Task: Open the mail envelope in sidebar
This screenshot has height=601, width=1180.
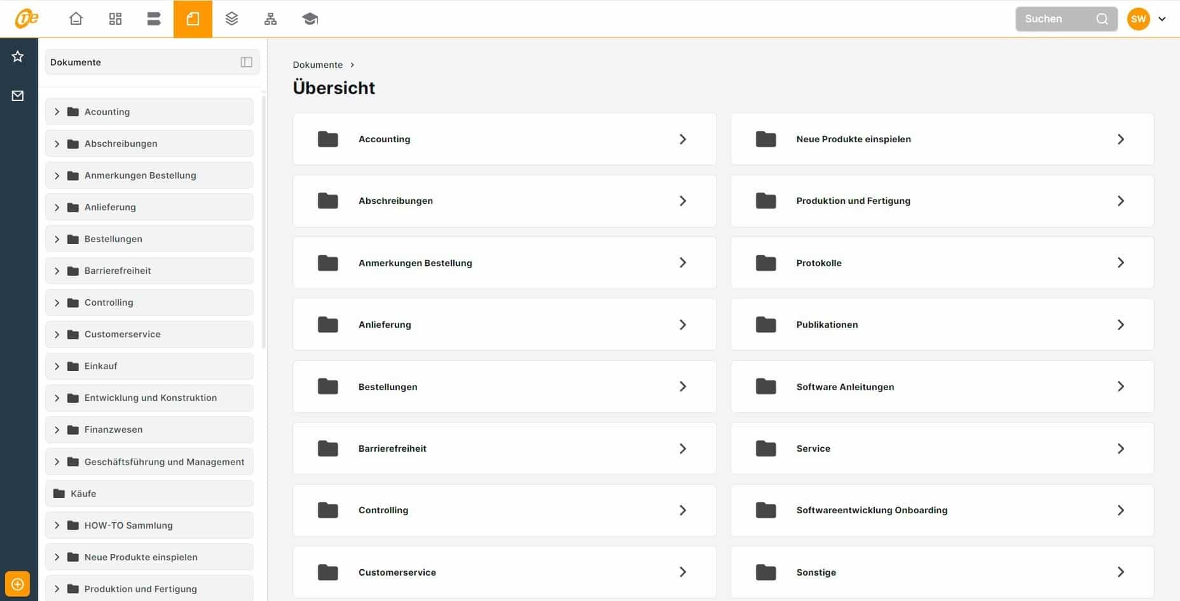Action: 18,96
